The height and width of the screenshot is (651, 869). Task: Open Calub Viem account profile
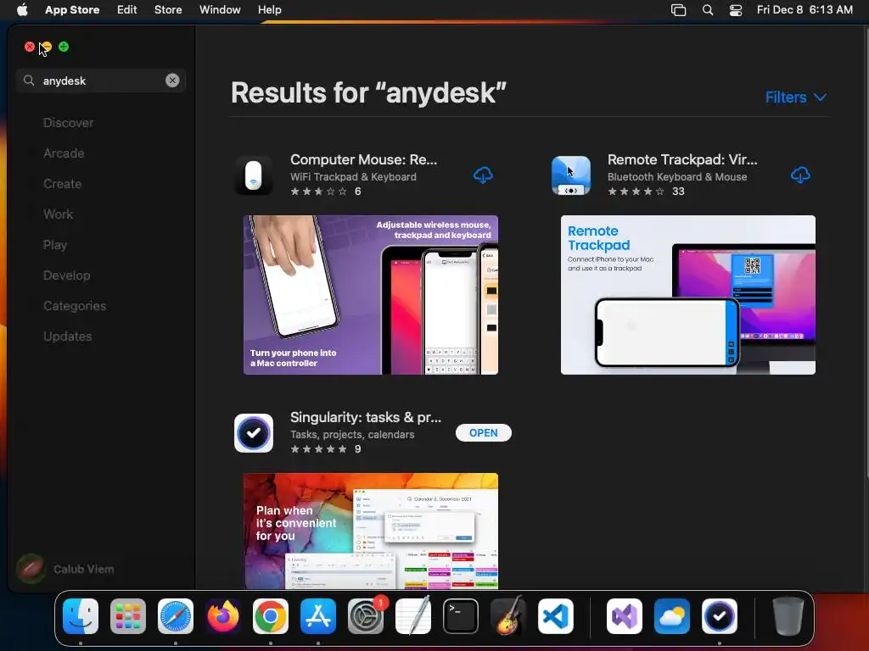pos(65,569)
